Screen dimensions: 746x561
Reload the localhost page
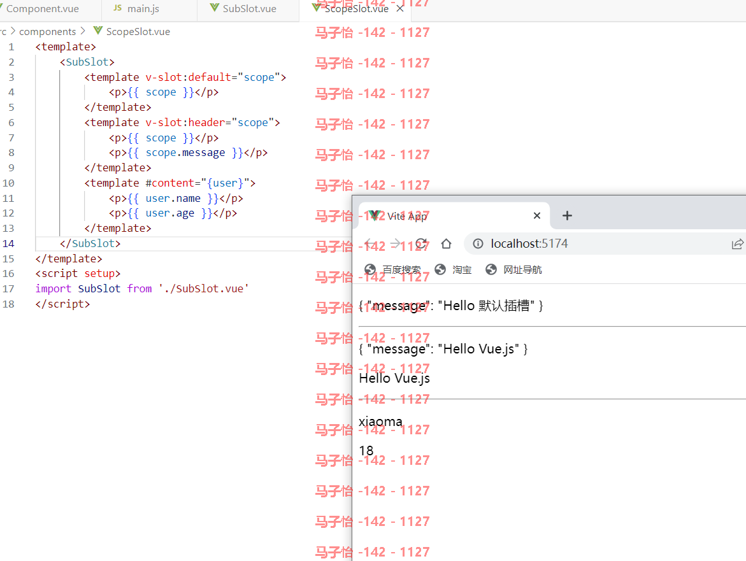(x=421, y=244)
